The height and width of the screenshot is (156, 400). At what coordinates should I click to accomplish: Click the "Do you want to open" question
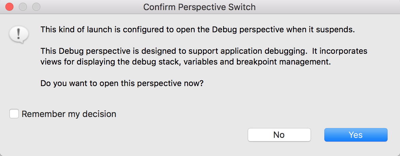point(122,83)
